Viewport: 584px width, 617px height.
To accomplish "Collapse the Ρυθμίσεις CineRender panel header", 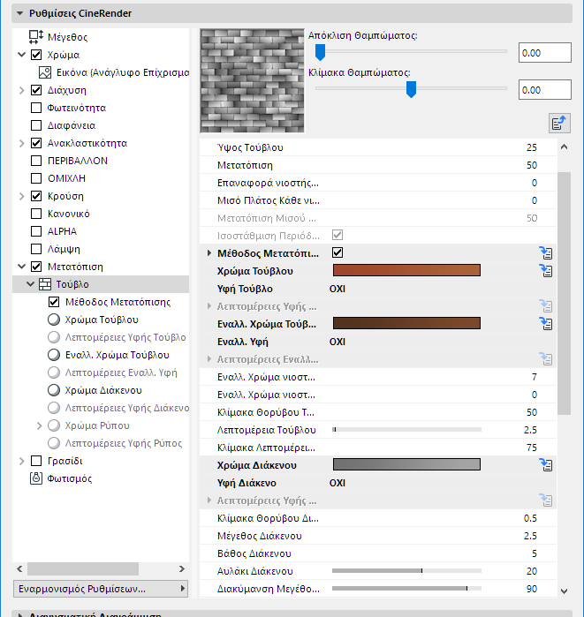I will 19,13.
